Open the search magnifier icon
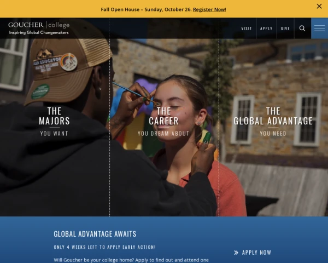The width and height of the screenshot is (328, 263). coord(302,28)
